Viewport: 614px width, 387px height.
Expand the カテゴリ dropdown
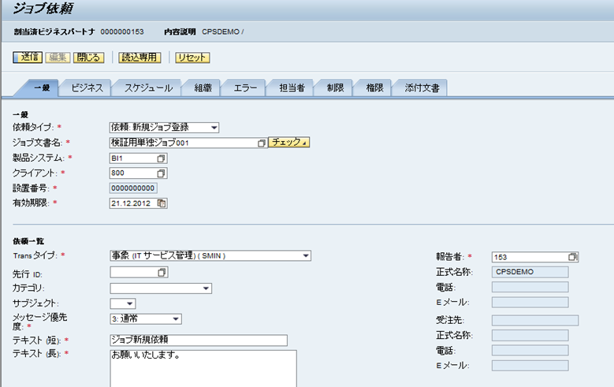[206, 288]
